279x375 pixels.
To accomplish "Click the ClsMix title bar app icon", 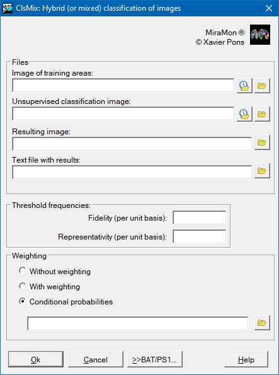I will [7, 8].
